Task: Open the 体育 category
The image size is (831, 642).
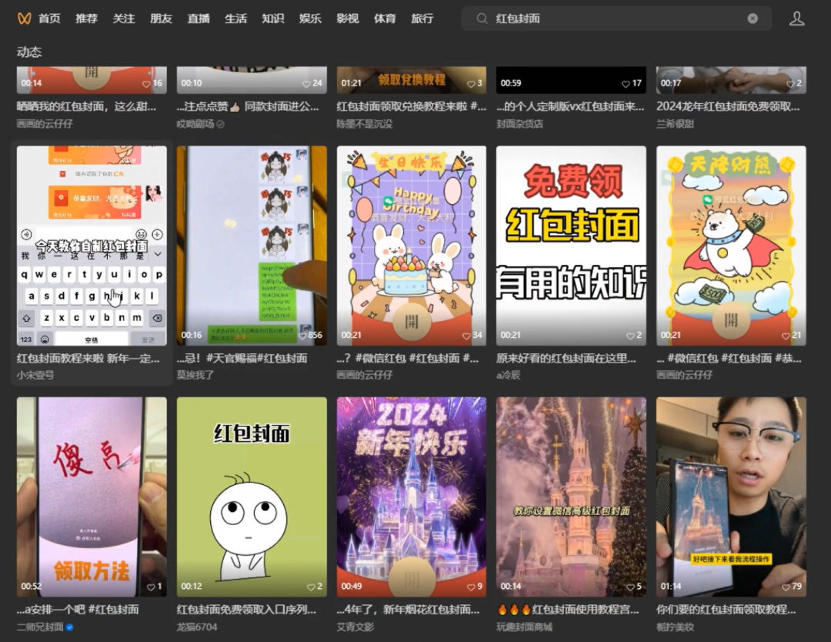Action: (385, 18)
